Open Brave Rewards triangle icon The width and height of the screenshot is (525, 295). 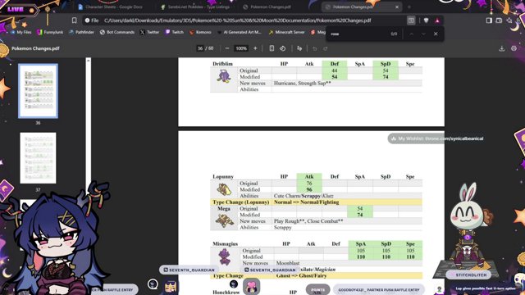click(x=437, y=20)
